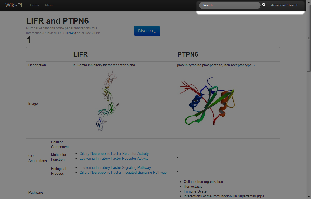
Task: Open Ciliary Neurotrophic Factor-mediated Signaling Pathway link
Action: (x=123, y=173)
